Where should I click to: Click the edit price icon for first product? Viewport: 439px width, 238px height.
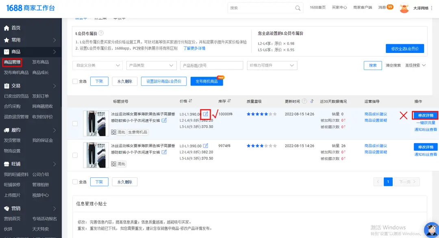[206, 114]
